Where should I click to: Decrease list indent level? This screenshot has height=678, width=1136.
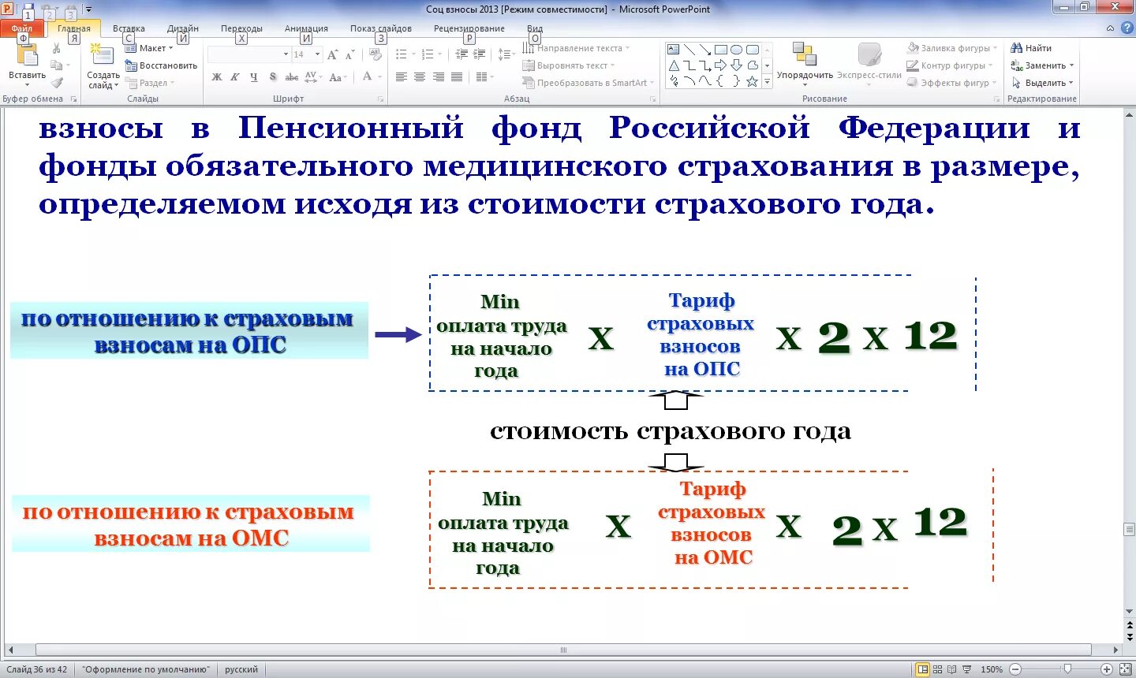461,54
